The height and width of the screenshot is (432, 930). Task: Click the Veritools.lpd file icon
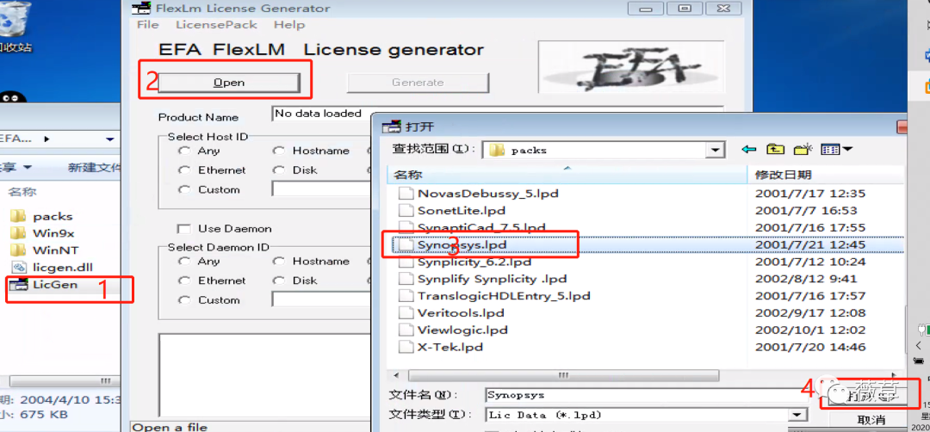point(405,313)
